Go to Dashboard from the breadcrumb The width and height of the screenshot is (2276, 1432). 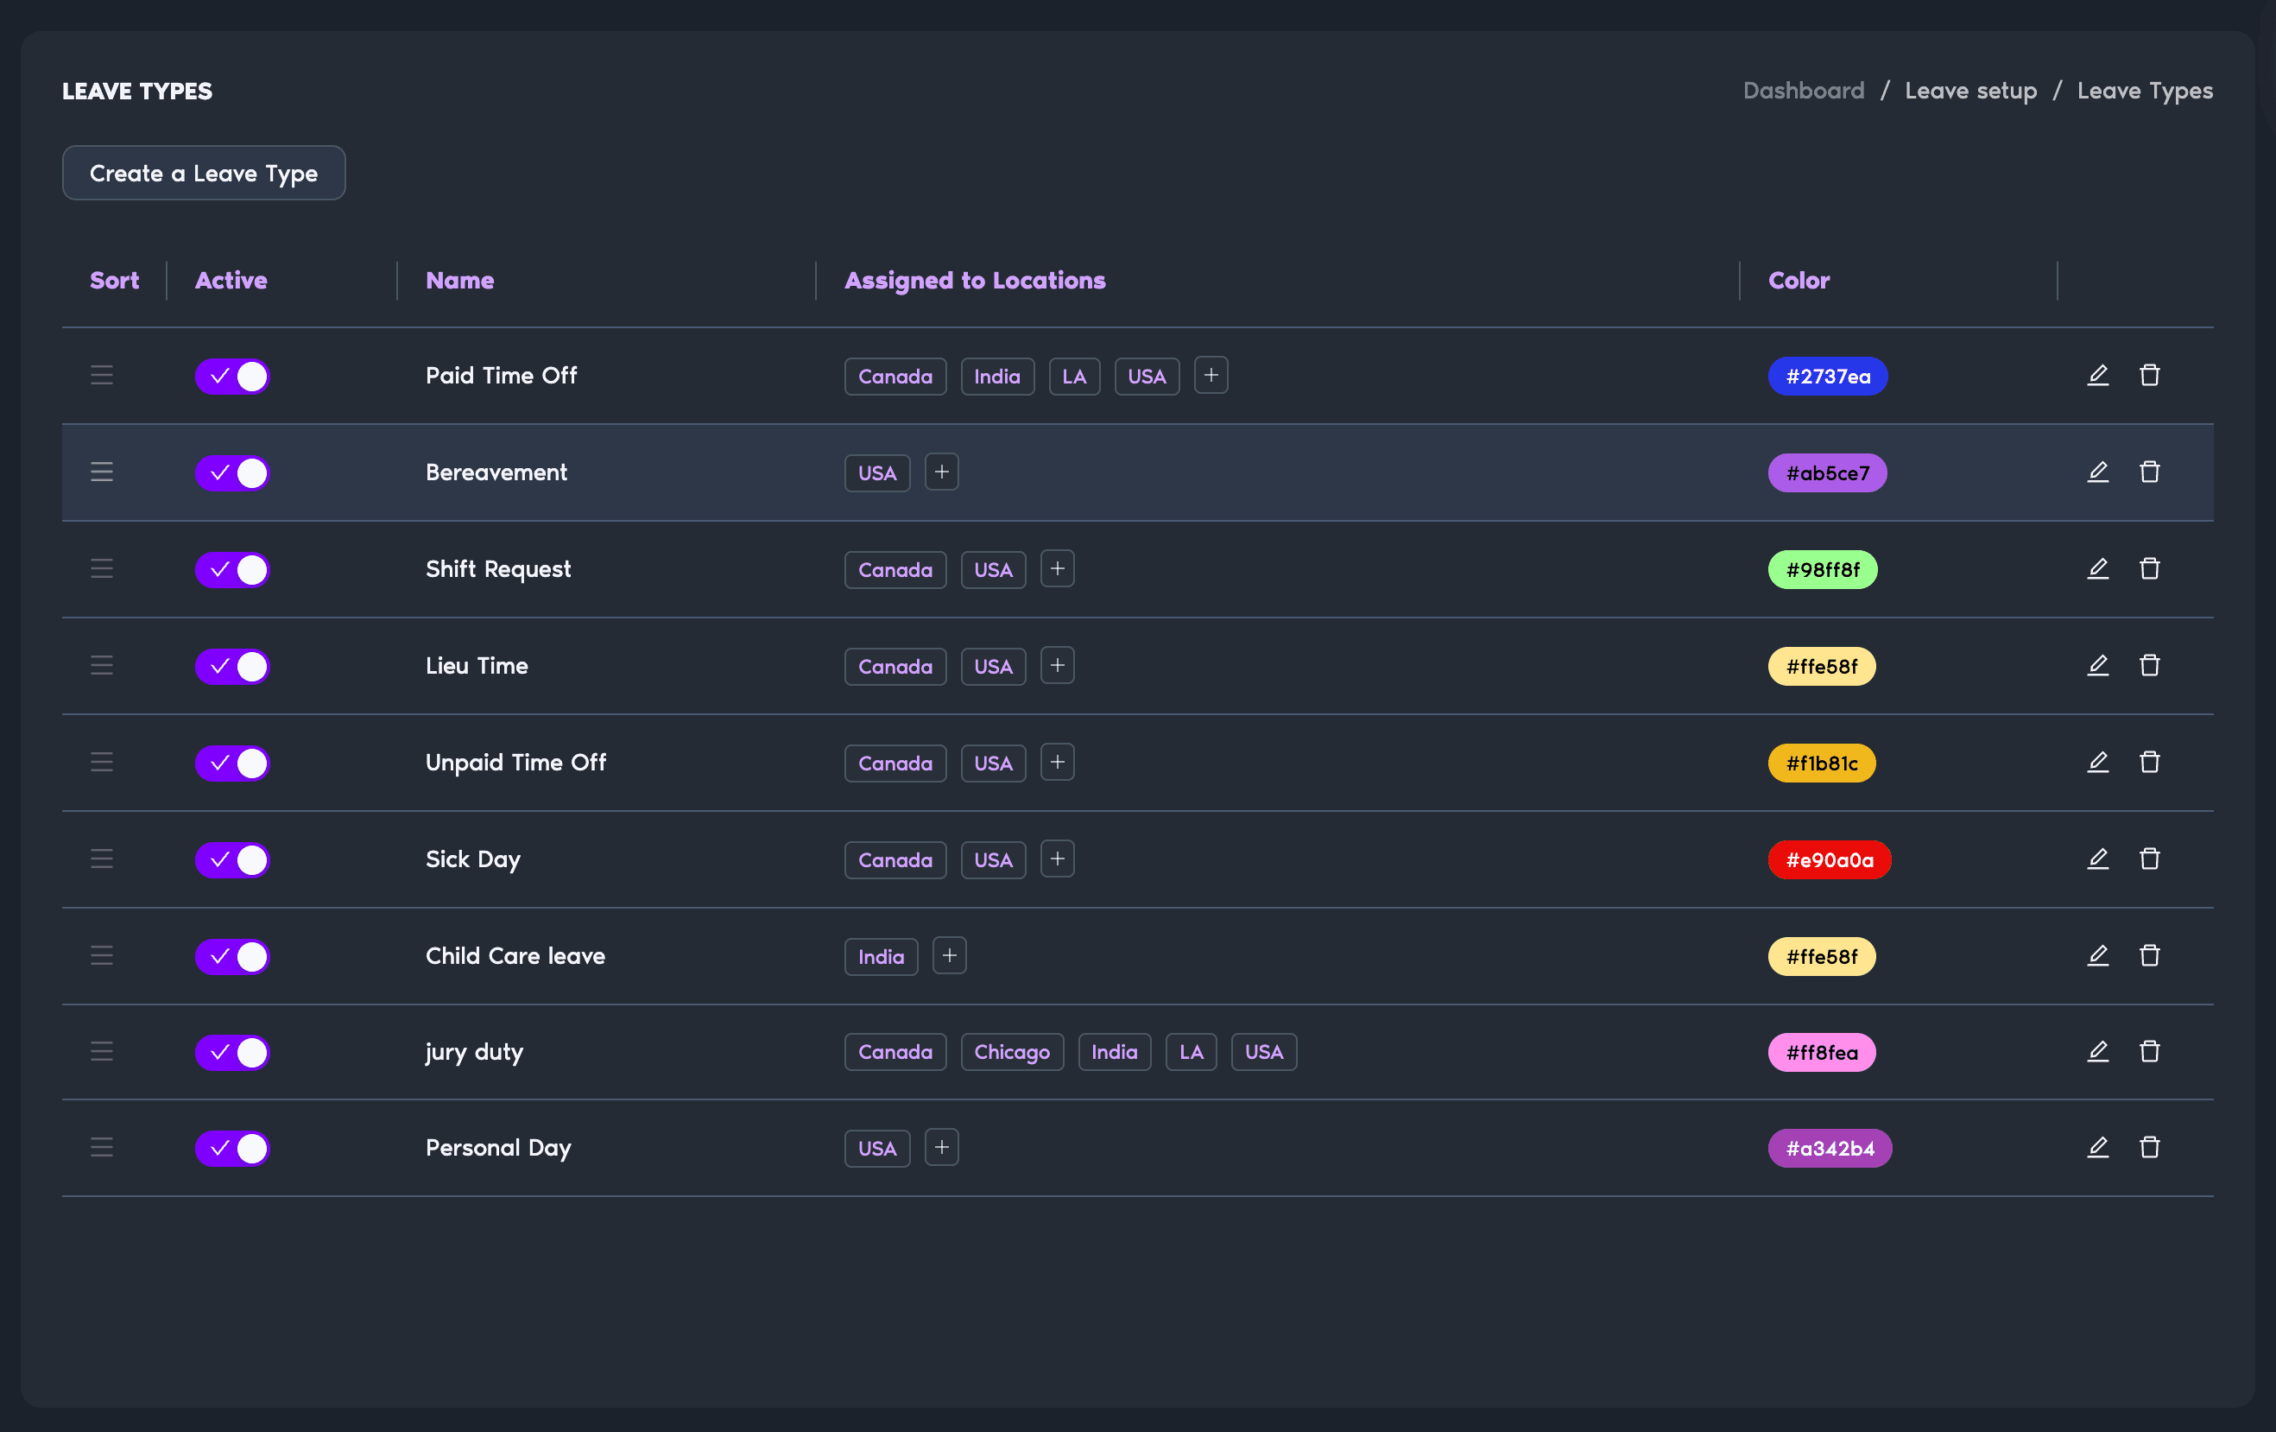click(x=1804, y=91)
